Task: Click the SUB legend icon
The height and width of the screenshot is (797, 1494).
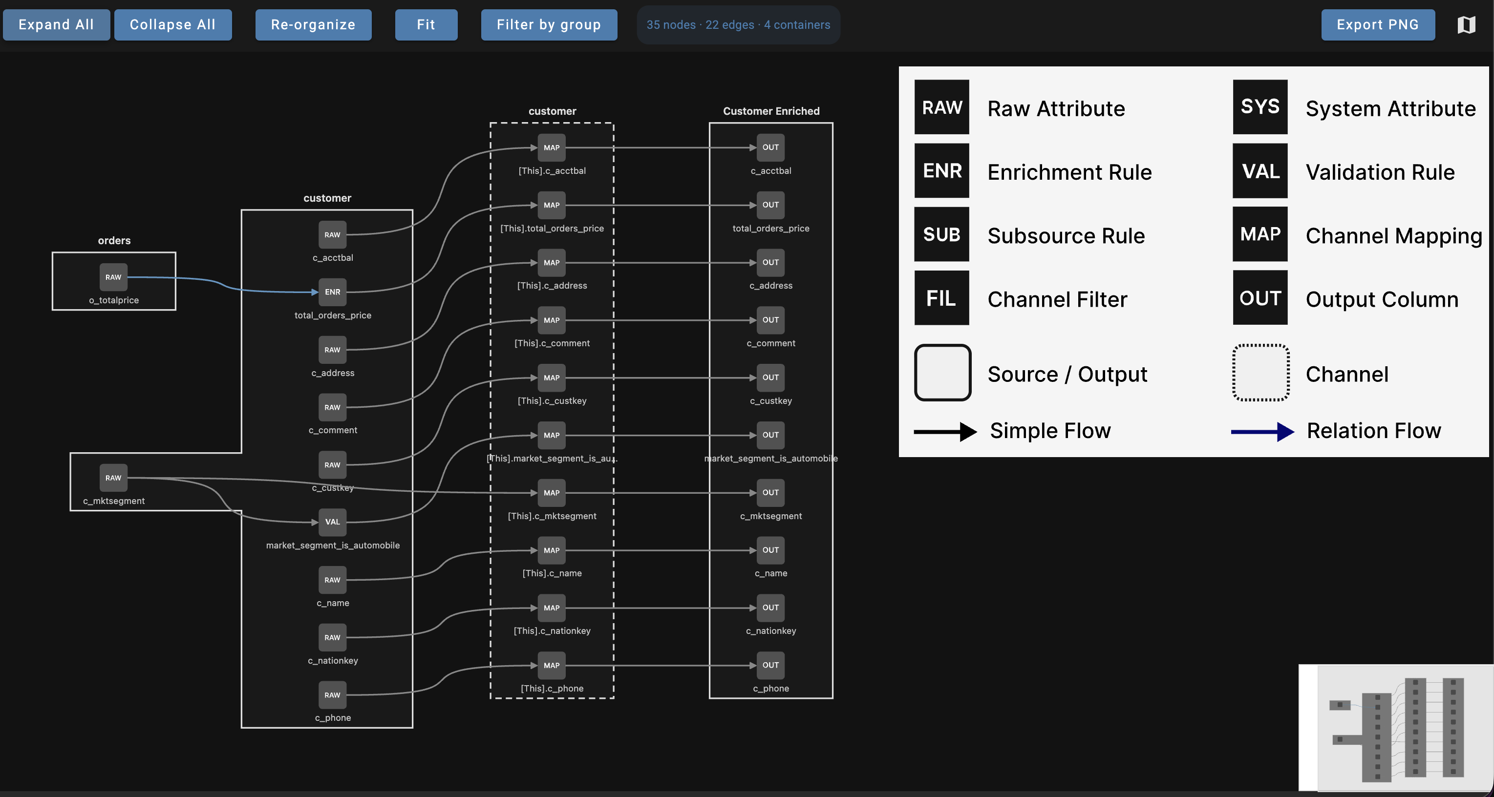Action: click(x=942, y=234)
